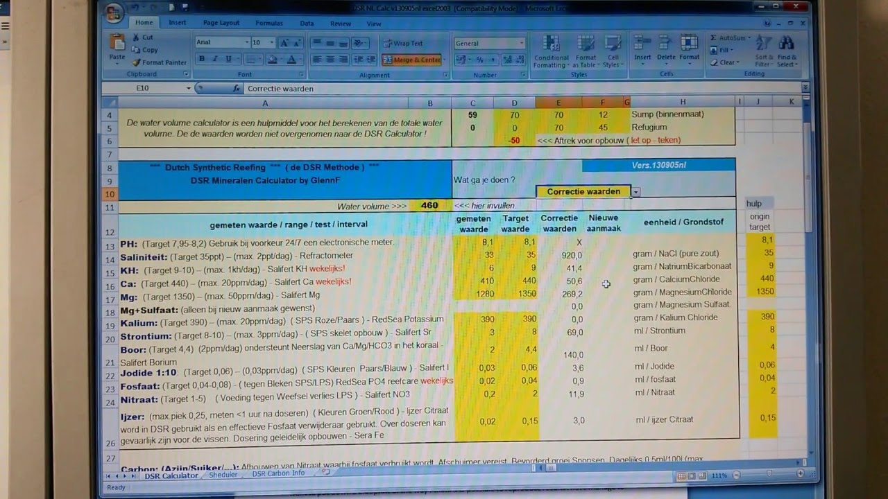Switch to the Insert ribbon tab
888x499 pixels.
point(177,22)
